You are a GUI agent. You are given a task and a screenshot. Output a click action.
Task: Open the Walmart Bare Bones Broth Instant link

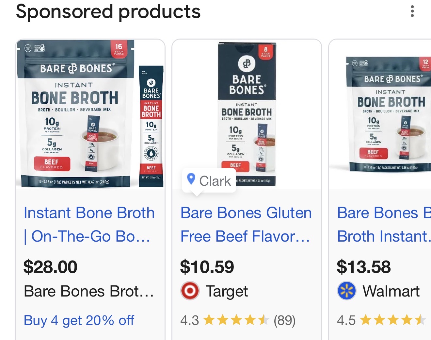[x=384, y=225]
